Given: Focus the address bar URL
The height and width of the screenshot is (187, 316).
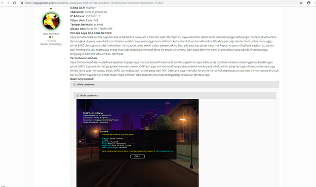Looking at the screenshot, I should tap(94, 3).
